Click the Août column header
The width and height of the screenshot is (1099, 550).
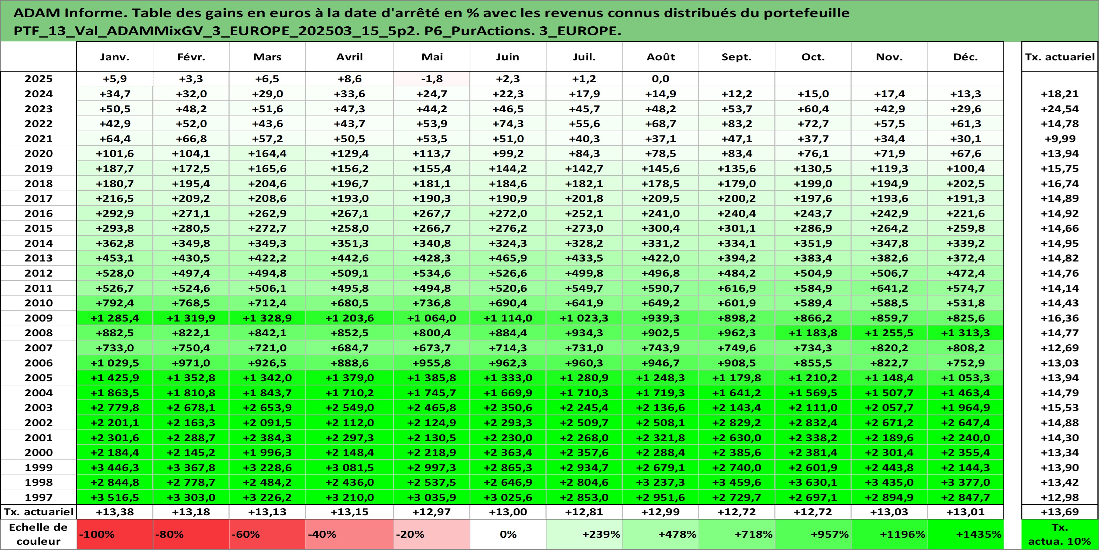point(661,57)
